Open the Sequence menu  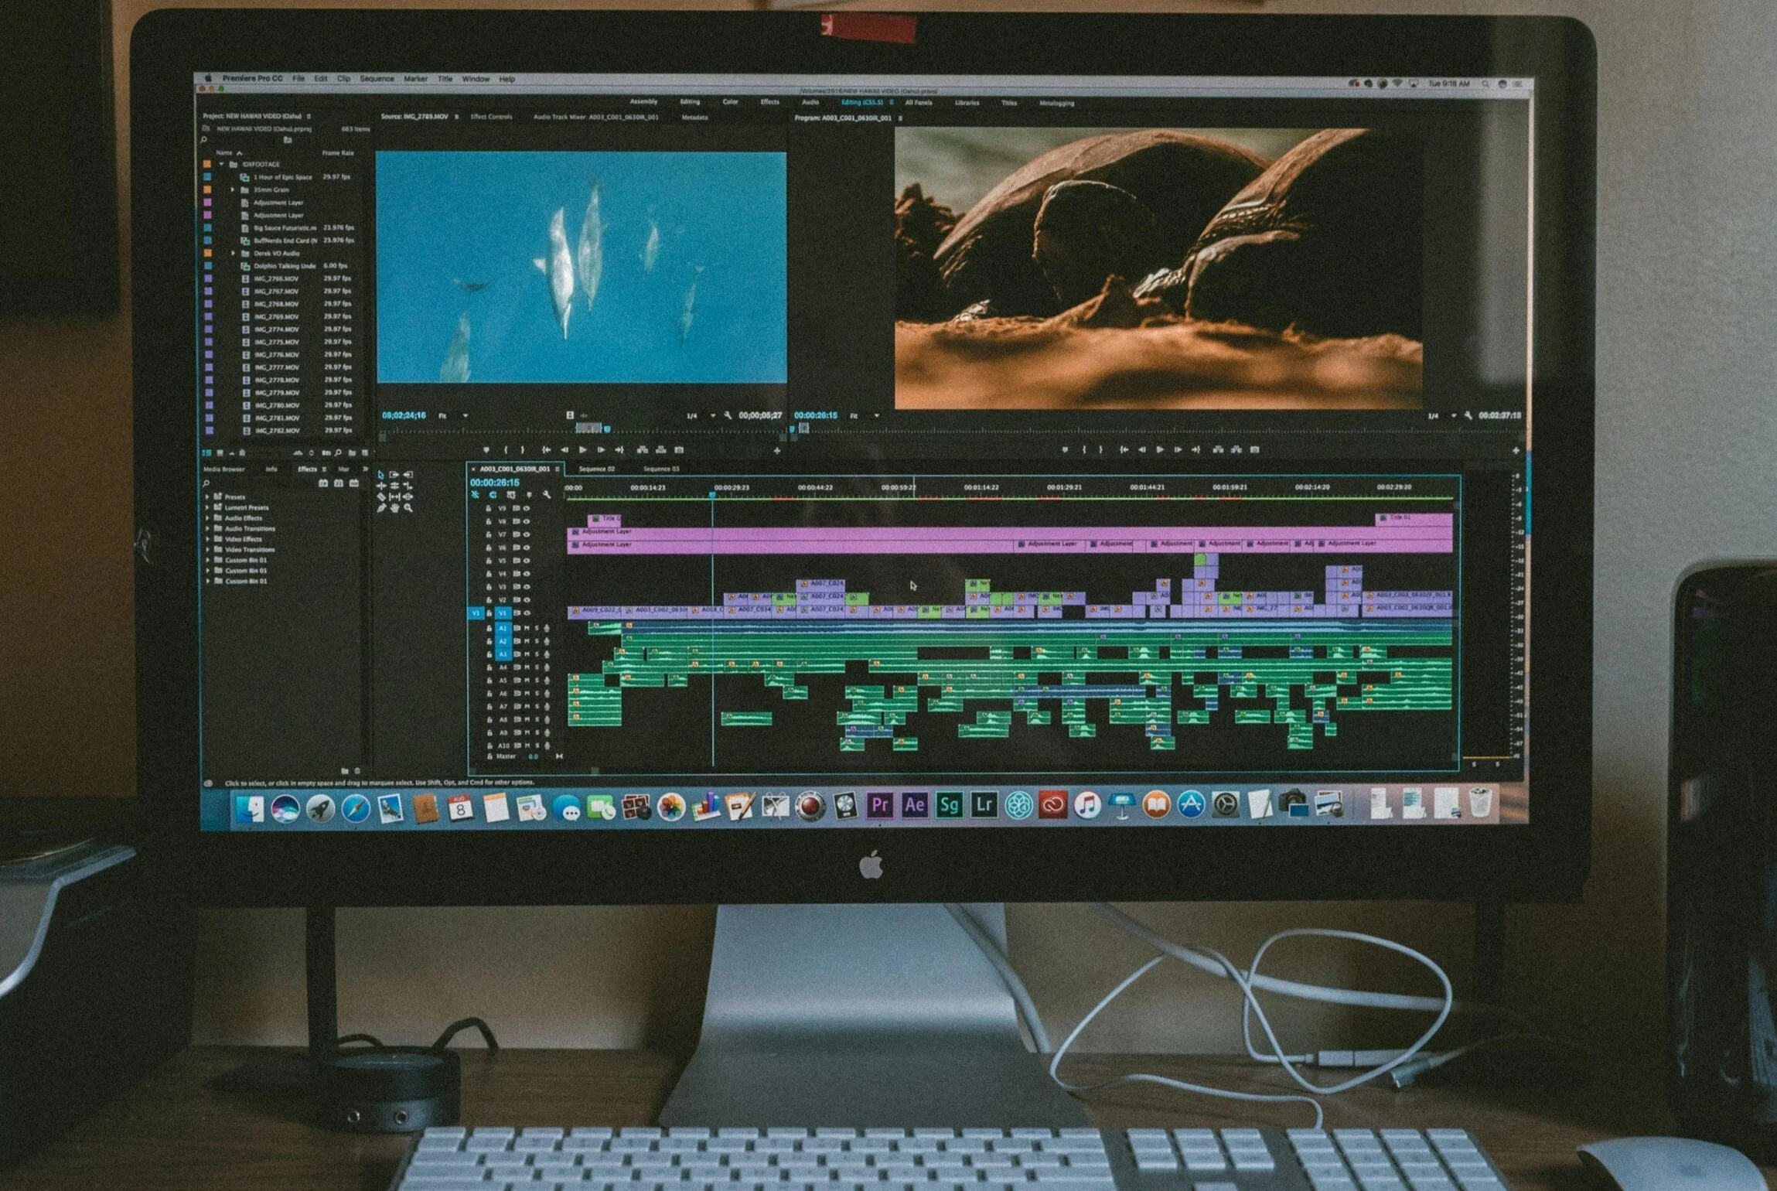(377, 79)
